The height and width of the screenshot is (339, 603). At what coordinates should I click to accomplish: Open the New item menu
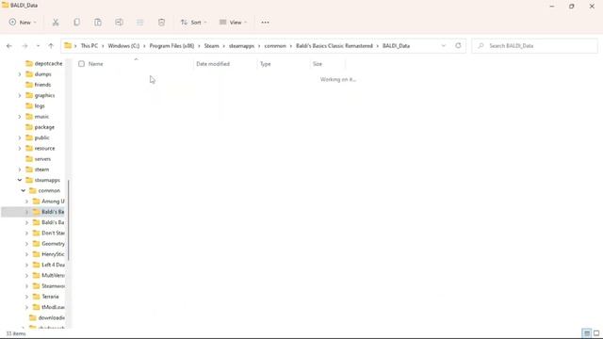point(23,23)
